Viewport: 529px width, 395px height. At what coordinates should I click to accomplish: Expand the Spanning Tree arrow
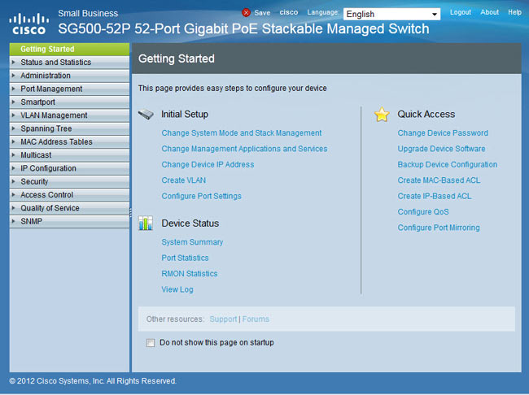(14, 128)
